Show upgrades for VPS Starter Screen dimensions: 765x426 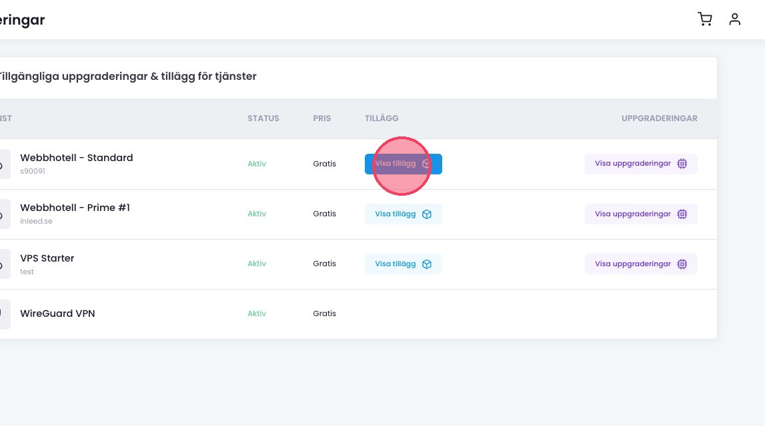(640, 264)
